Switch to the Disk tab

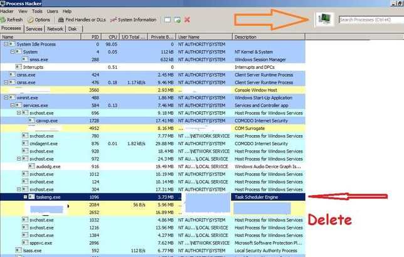[x=72, y=29]
